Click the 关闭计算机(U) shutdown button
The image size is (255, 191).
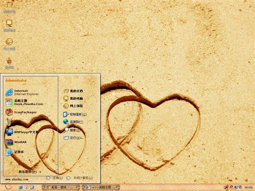click(80, 178)
